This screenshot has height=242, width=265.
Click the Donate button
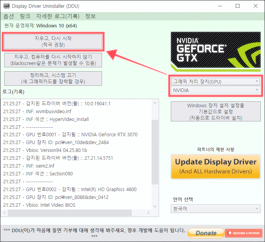click(x=206, y=233)
